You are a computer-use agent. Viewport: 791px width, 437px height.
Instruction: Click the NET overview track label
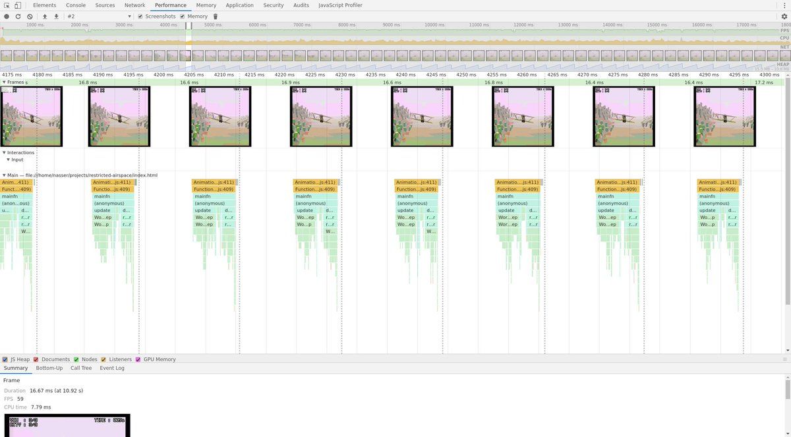[x=784, y=47]
